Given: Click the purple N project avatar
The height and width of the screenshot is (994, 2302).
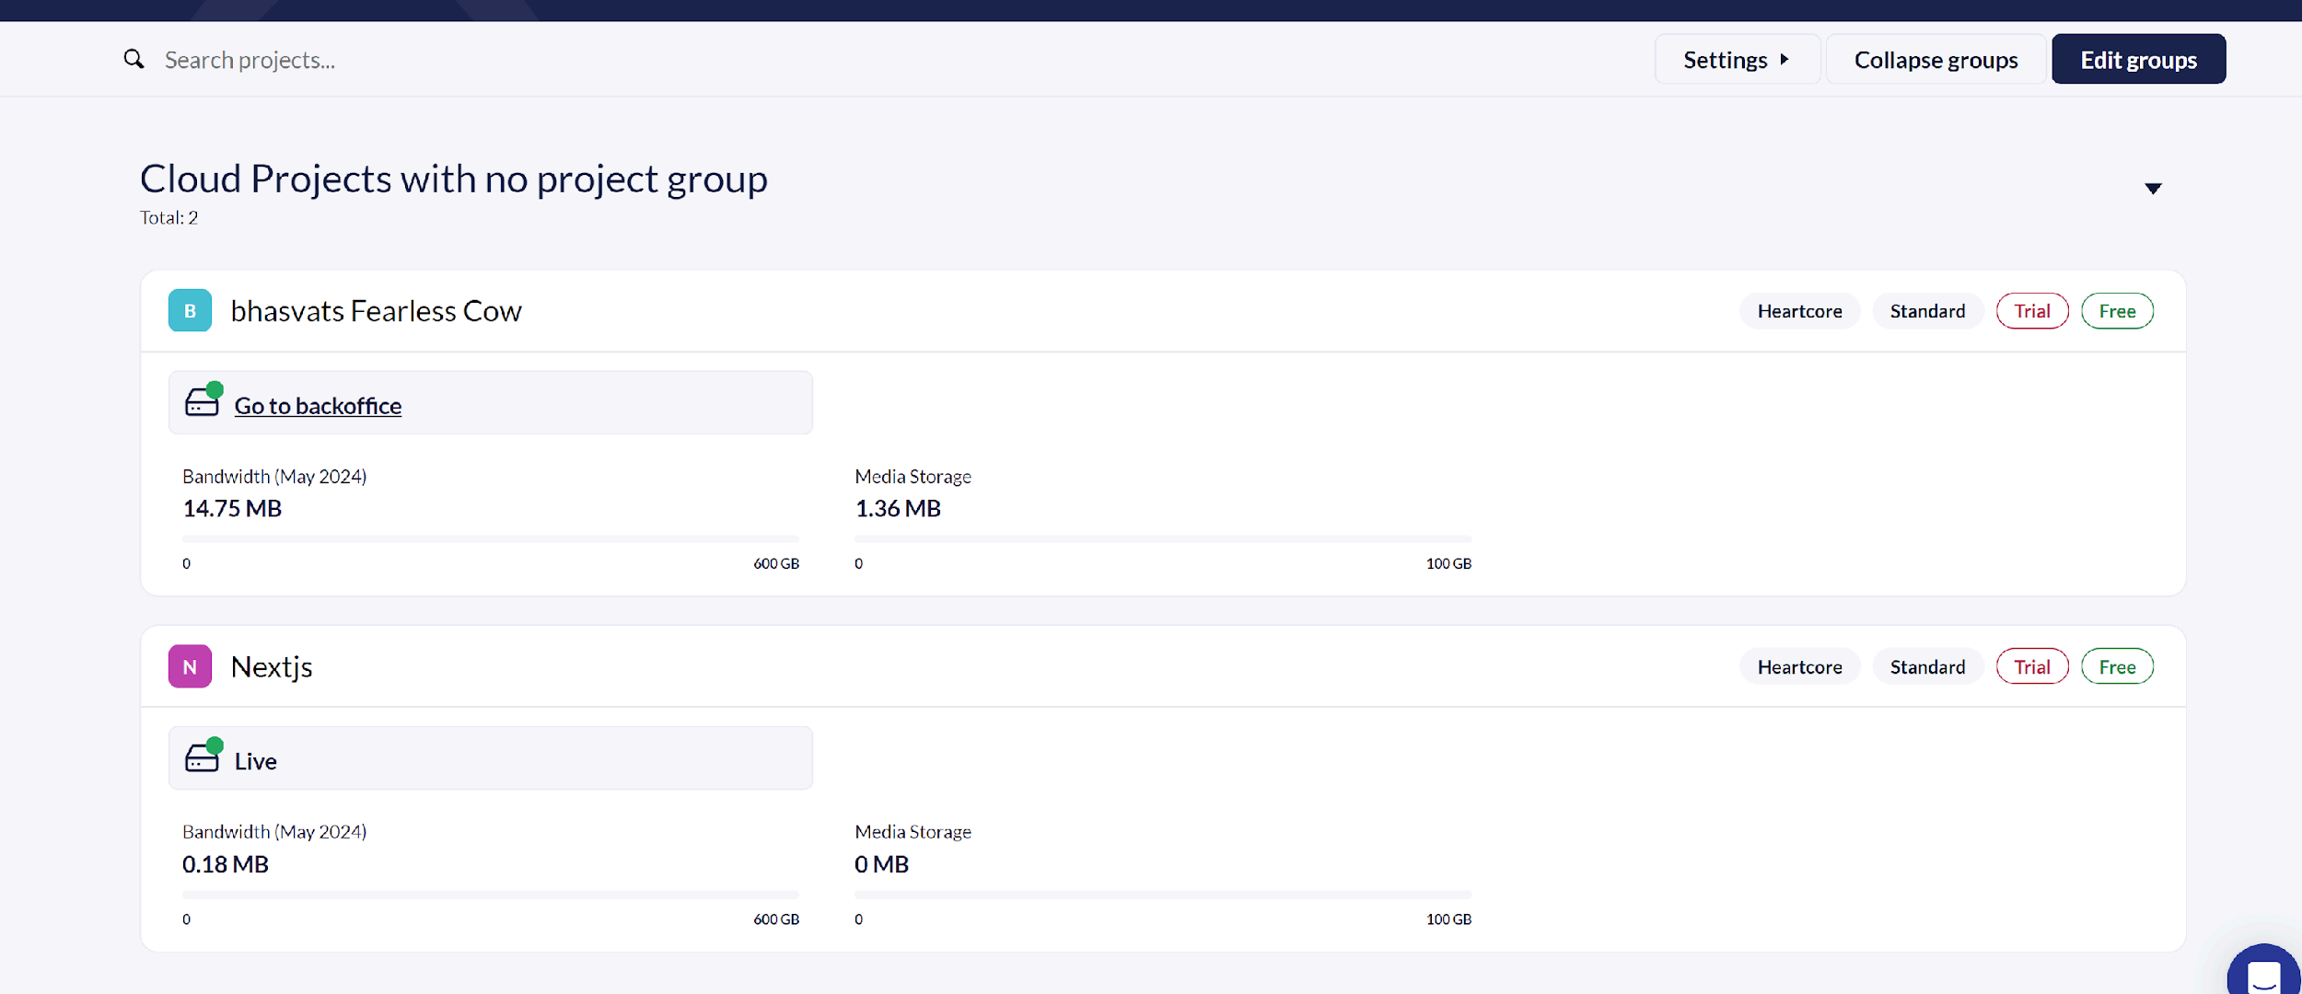Looking at the screenshot, I should pos(190,666).
